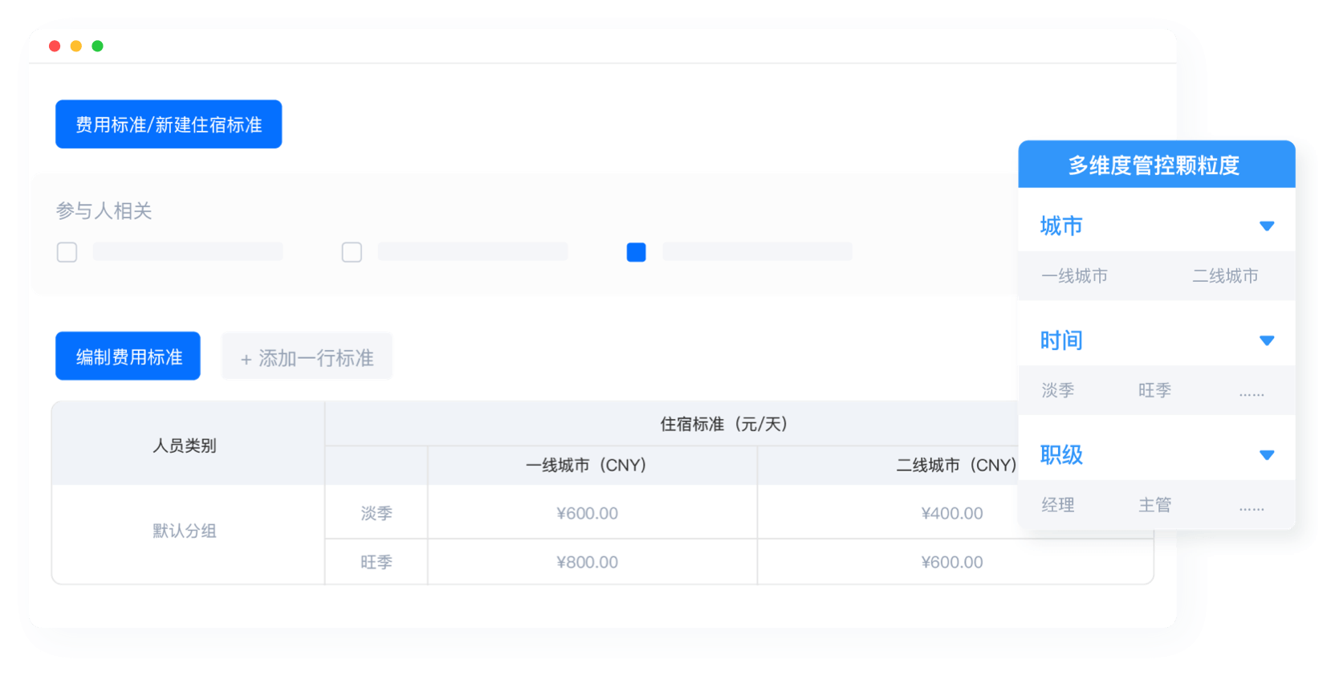Select 一线城市 option in city panel
This screenshot has height=676, width=1331.
1074,276
